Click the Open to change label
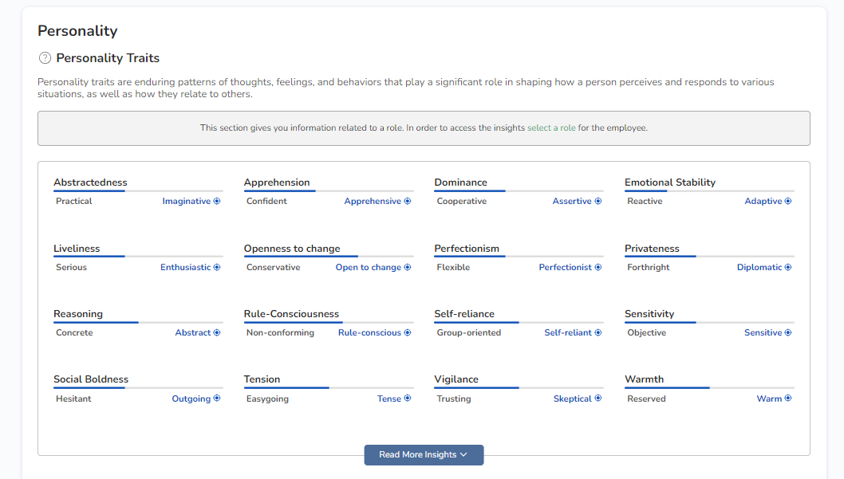Screen dimensions: 844x479 tap(368, 268)
